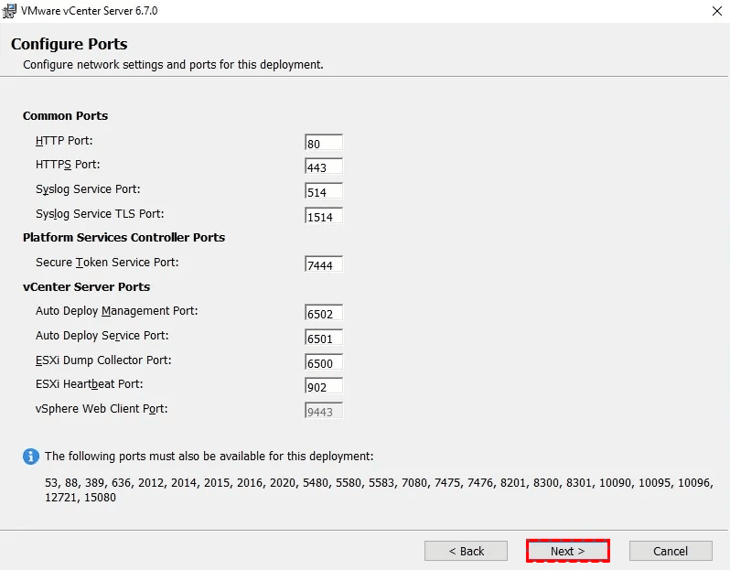Click the Configure Ports heading
Image resolution: width=730 pixels, height=570 pixels.
tap(70, 44)
